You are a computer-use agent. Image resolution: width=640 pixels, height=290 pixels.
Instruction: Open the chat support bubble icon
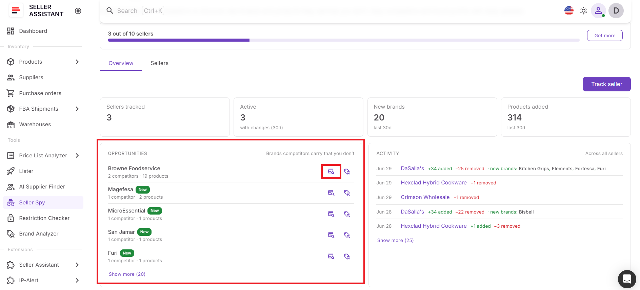(627, 279)
